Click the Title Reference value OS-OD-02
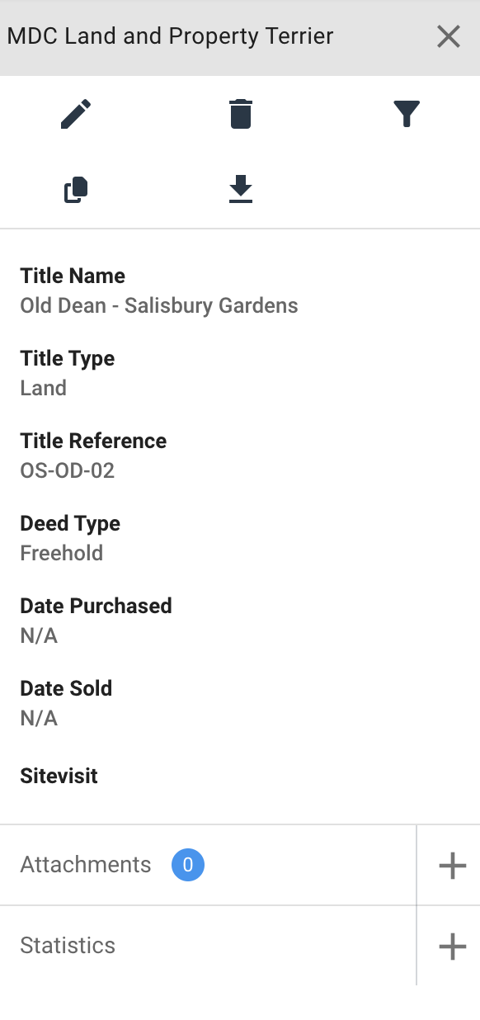This screenshot has width=480, height=1020. (67, 471)
